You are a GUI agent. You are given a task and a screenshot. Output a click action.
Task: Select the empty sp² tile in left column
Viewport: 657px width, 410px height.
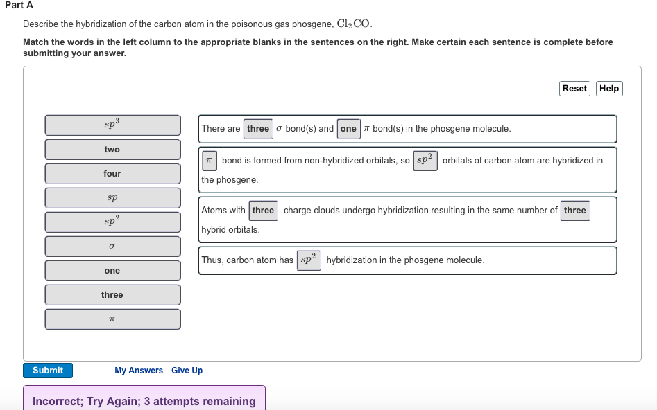tap(112, 222)
